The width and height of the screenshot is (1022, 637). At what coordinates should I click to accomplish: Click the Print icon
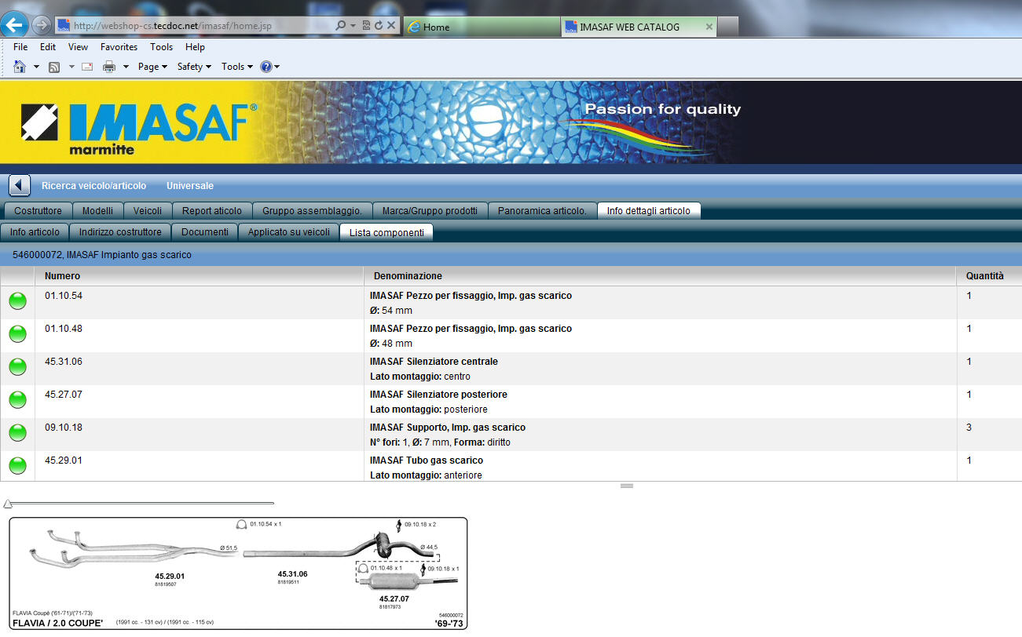(x=109, y=67)
